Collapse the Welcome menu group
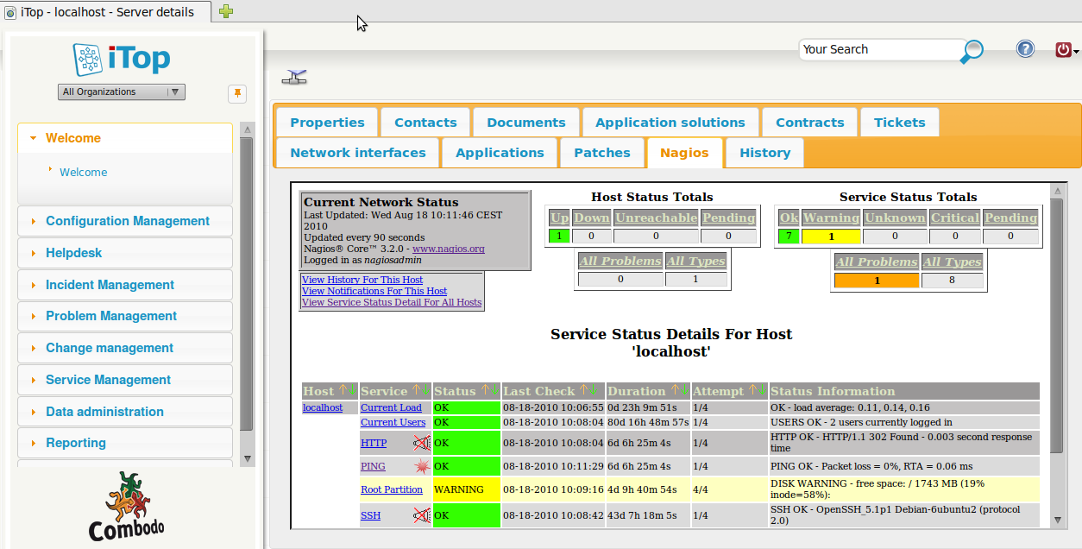This screenshot has width=1082, height=549. pos(73,138)
